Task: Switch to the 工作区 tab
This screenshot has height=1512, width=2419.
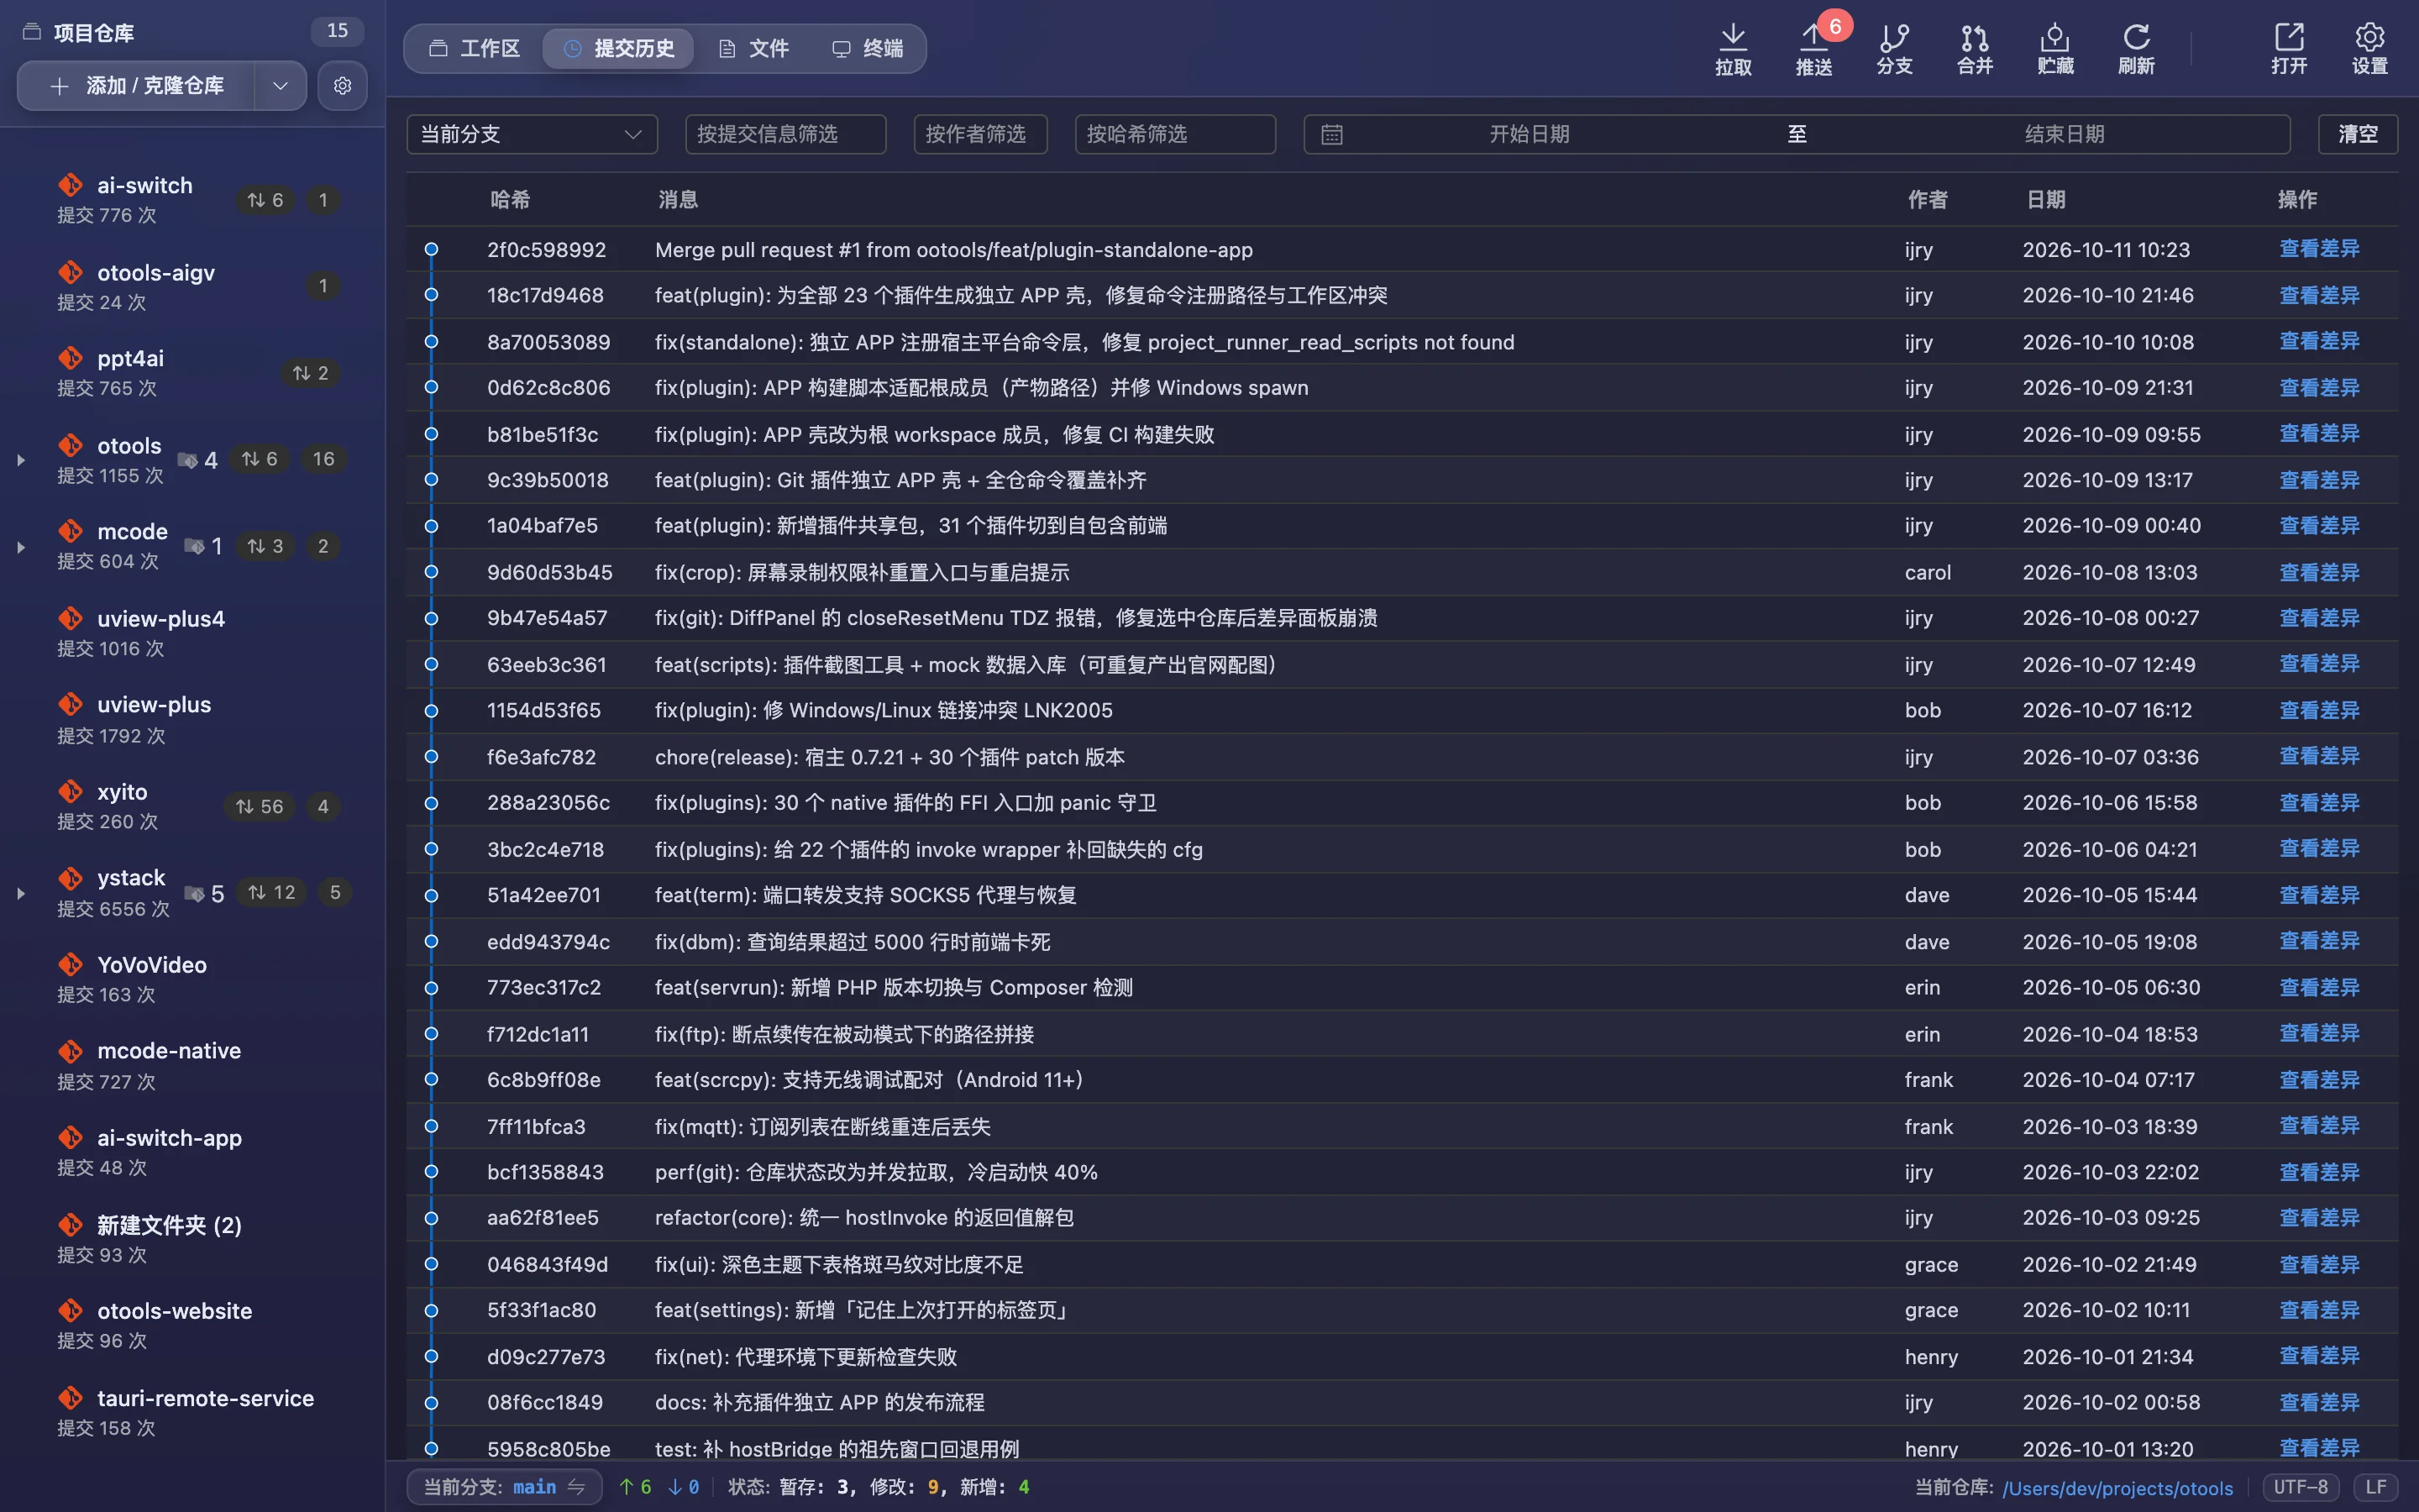Action: [x=474, y=48]
